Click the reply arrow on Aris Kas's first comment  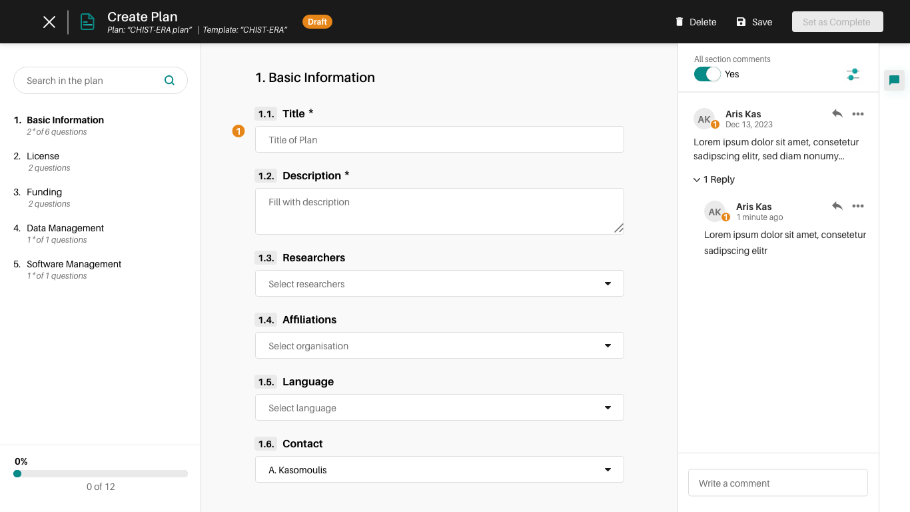(x=837, y=113)
